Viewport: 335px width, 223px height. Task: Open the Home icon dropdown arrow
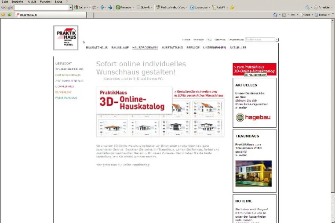click(280, 15)
